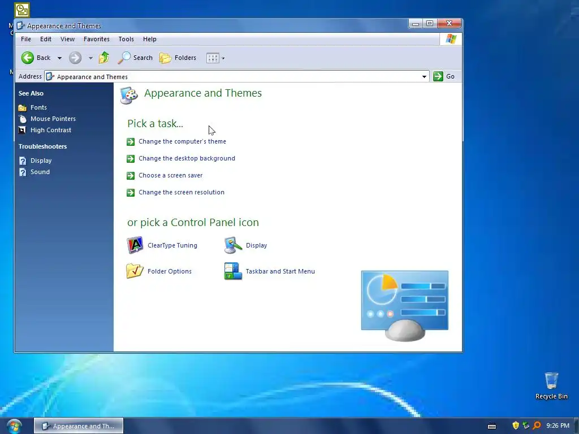
Task: Click the window title bar system icon
Action: (21, 26)
